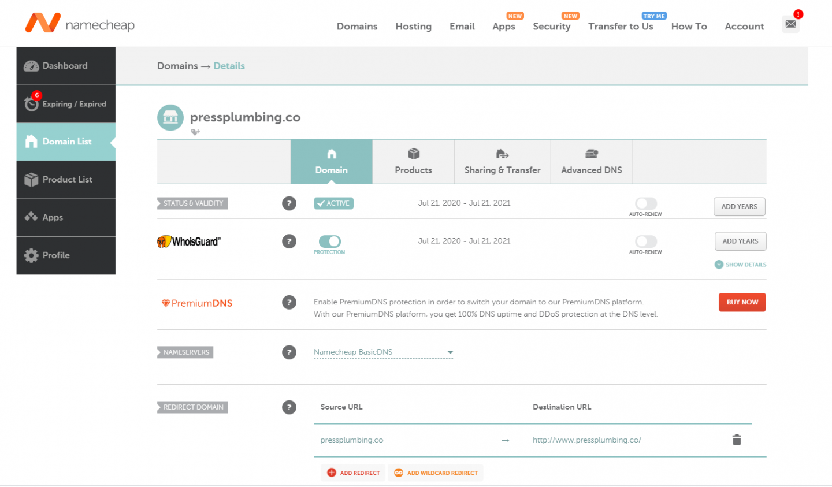Click the source URL pressplumbing.co

[x=352, y=440]
